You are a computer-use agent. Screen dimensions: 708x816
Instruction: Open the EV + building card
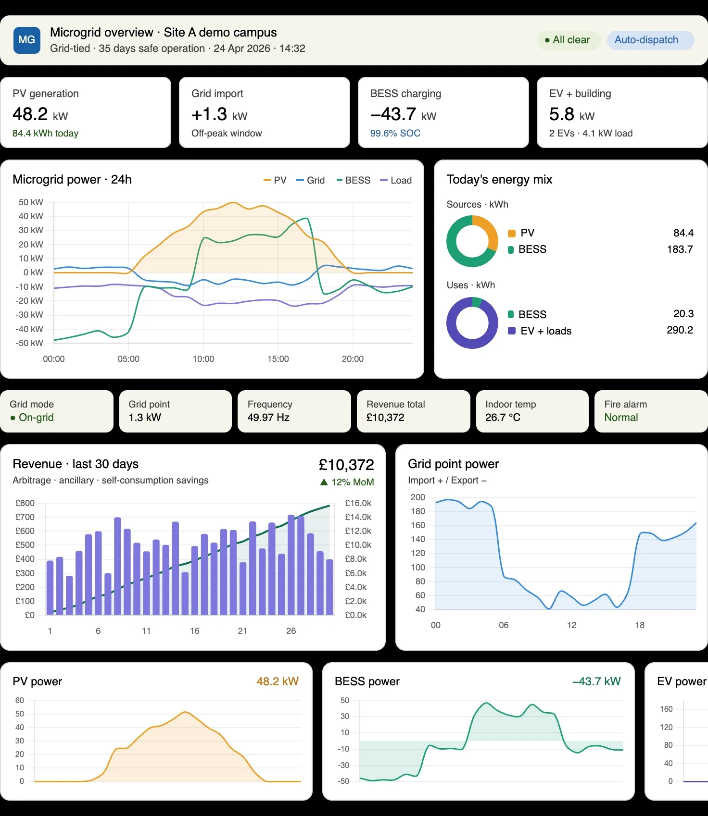click(x=622, y=112)
